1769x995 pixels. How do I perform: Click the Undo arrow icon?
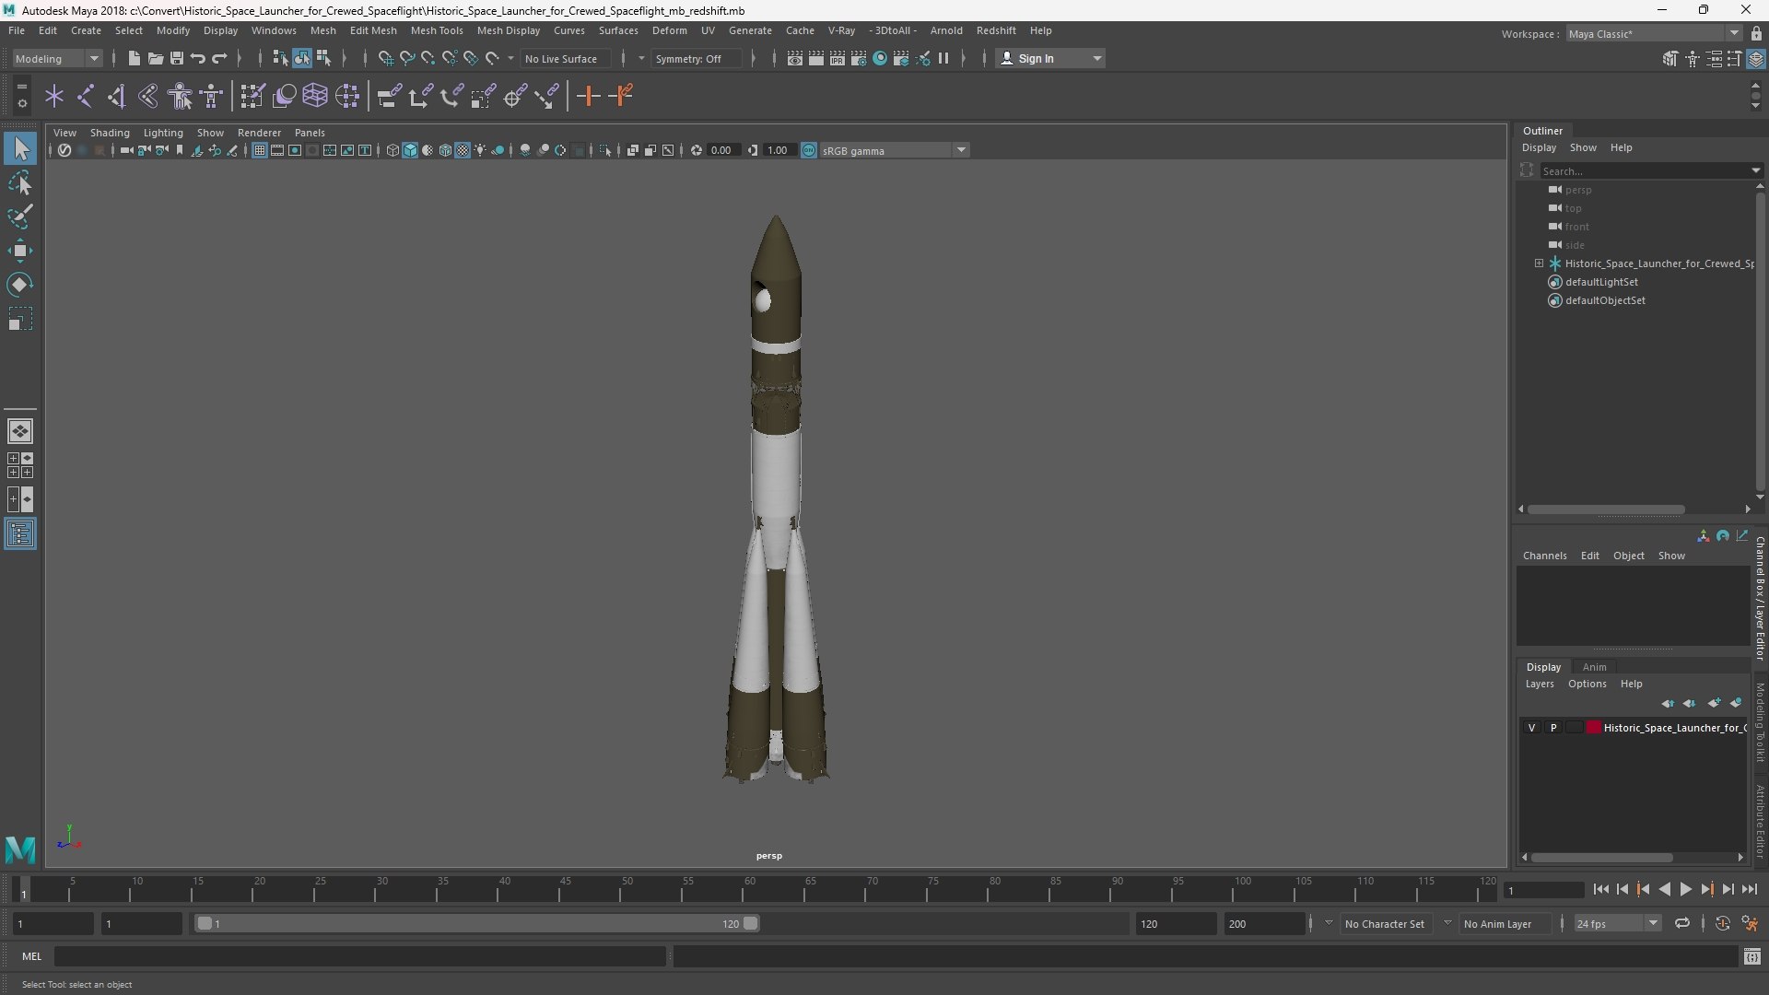198,58
